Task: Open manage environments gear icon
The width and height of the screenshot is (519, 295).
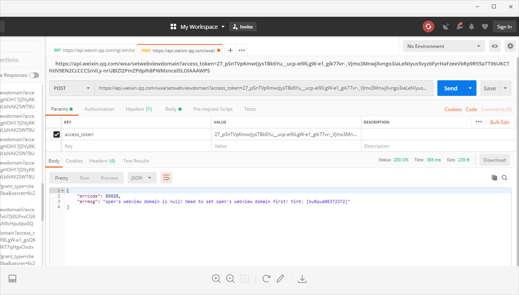Action: click(x=510, y=46)
